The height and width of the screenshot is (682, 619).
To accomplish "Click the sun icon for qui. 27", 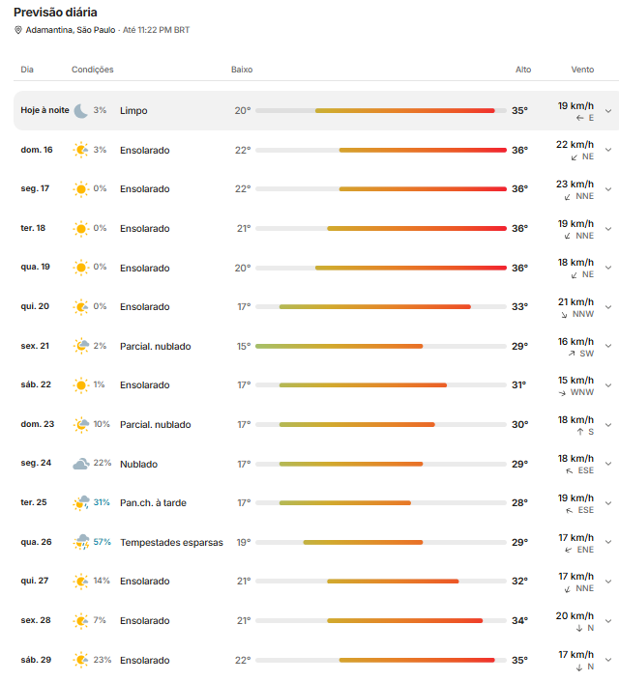I will pyautogui.click(x=80, y=582).
